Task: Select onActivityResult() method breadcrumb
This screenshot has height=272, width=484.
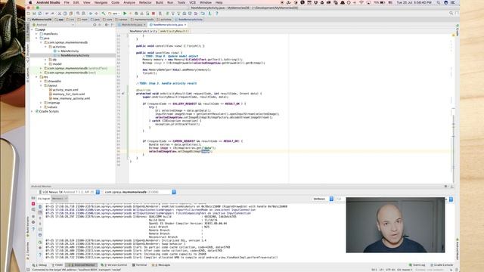Action: (x=174, y=31)
